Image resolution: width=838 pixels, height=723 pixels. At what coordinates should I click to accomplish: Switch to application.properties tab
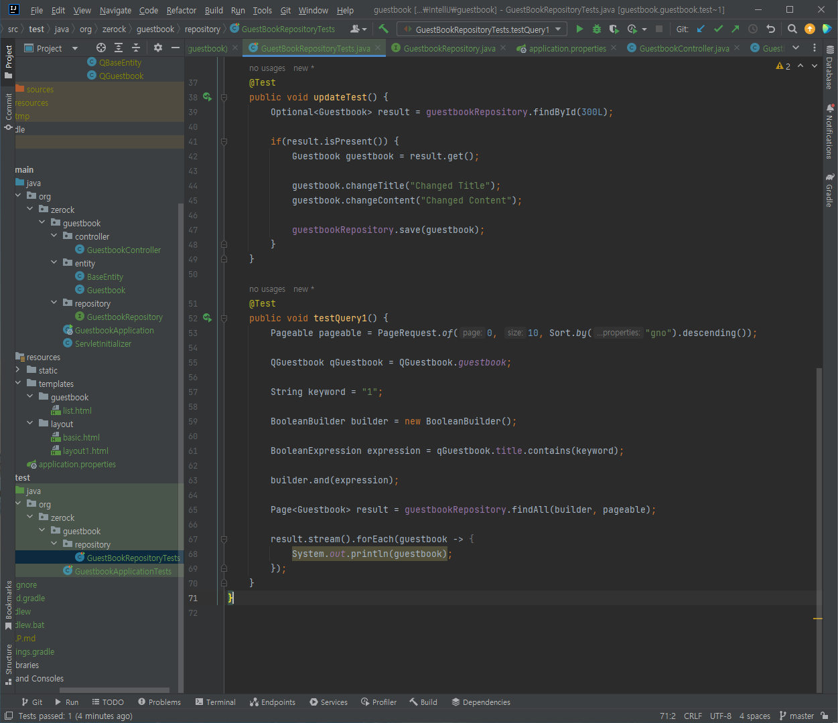click(x=567, y=48)
